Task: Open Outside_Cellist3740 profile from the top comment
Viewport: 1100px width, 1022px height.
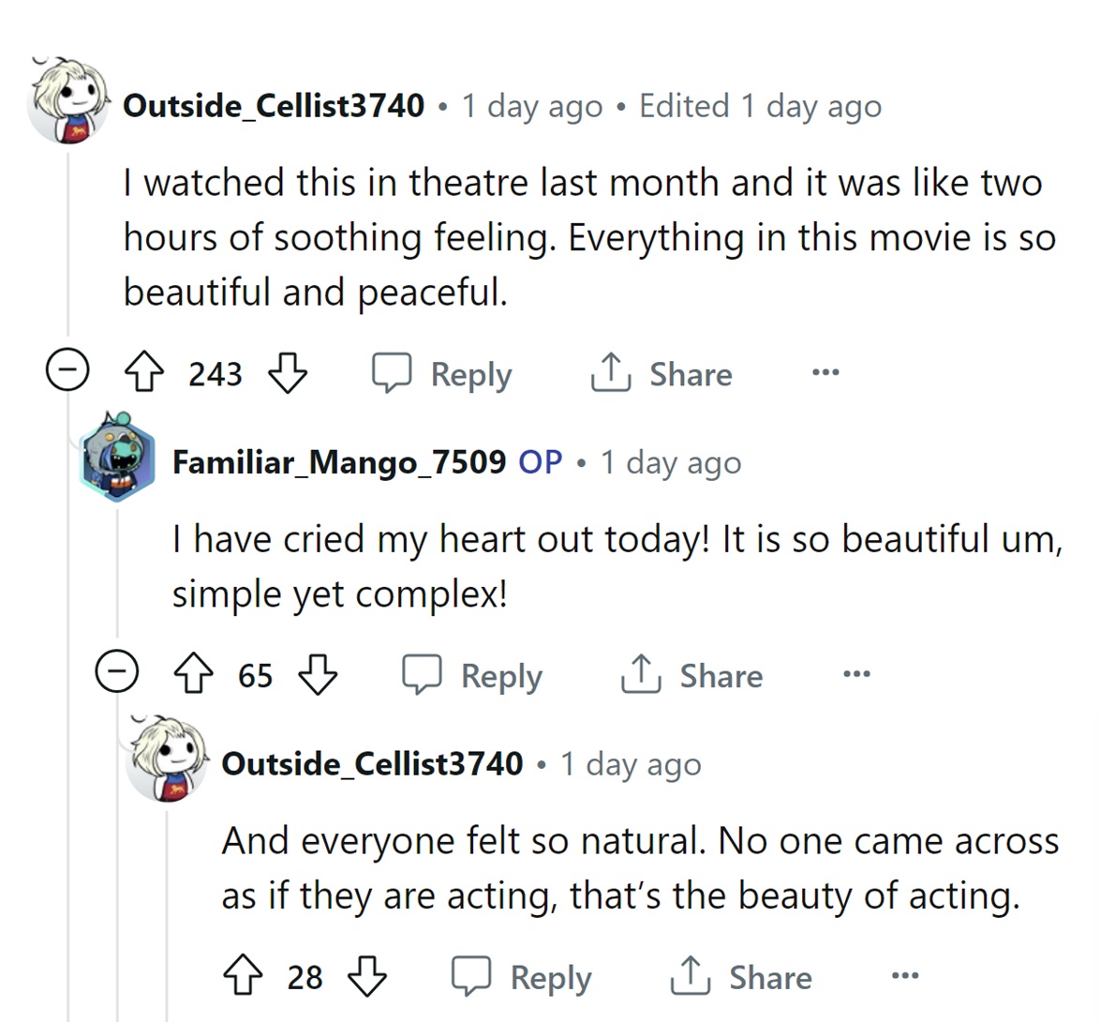Action: tap(274, 105)
